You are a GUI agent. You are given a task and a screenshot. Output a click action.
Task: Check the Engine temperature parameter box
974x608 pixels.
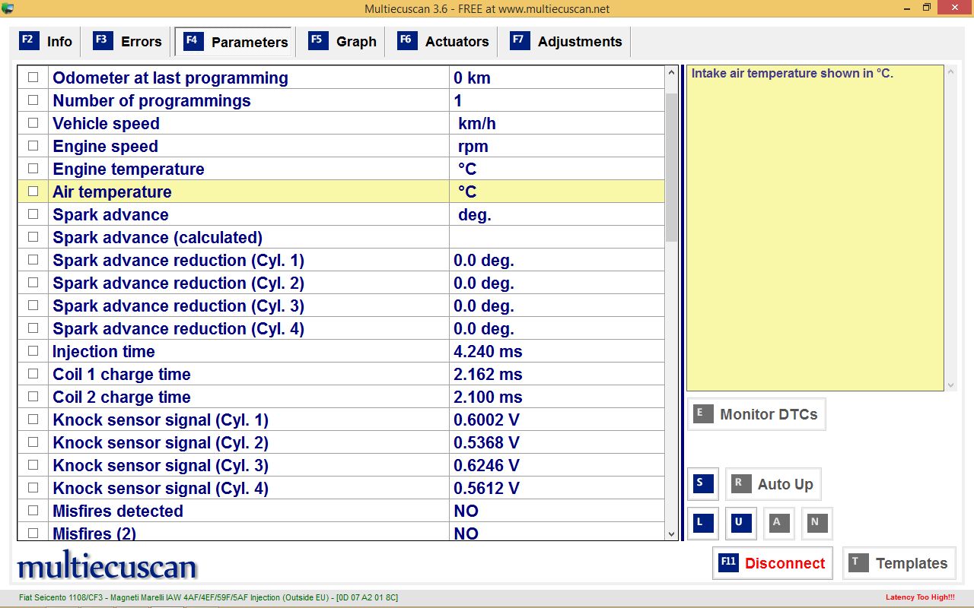33,169
